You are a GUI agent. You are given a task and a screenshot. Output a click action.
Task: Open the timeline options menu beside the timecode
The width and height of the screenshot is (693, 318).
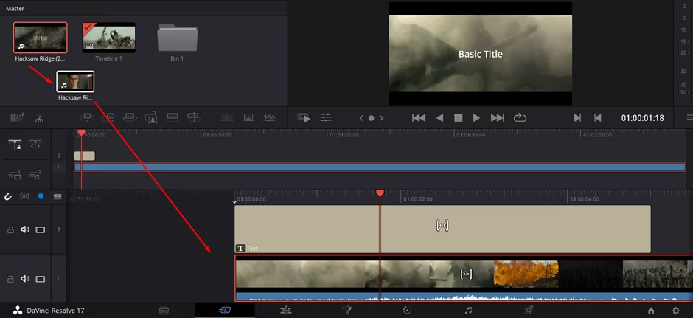point(689,117)
